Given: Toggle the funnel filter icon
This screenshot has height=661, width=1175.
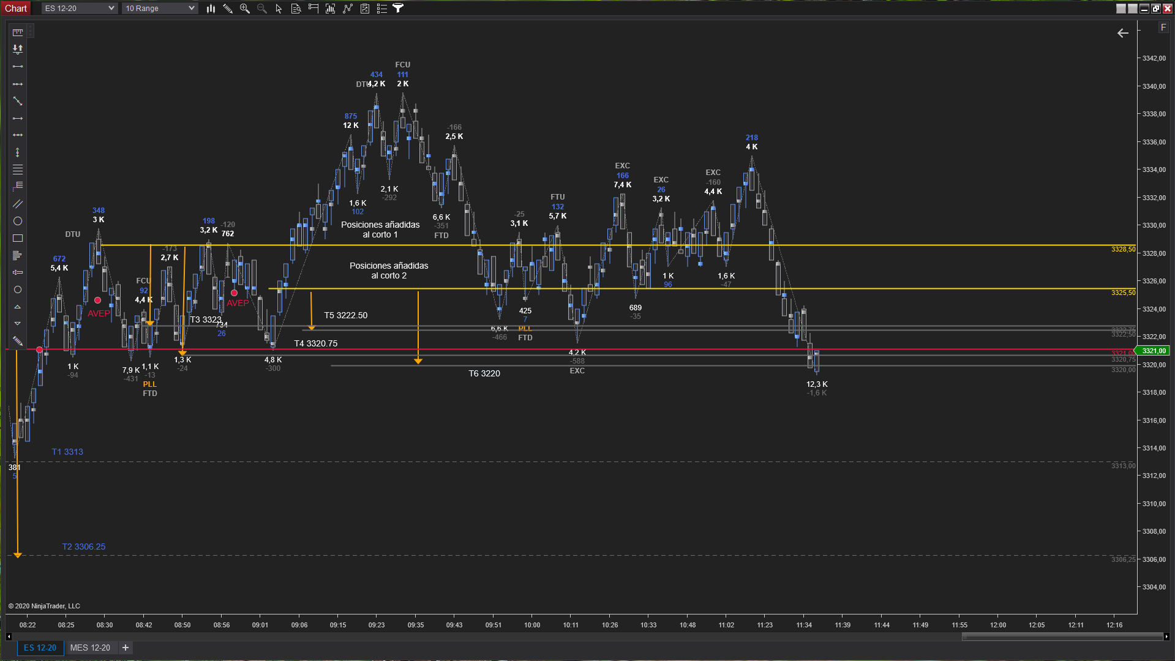Looking at the screenshot, I should pyautogui.click(x=398, y=9).
